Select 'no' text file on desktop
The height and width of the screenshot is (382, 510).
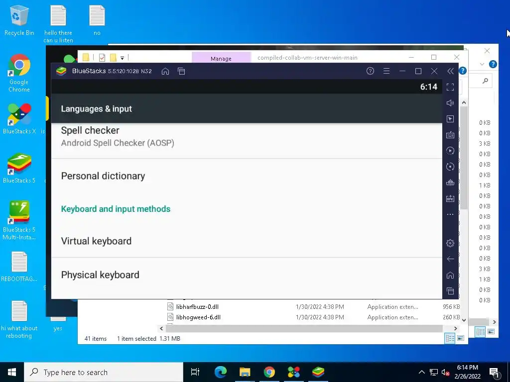97,21
